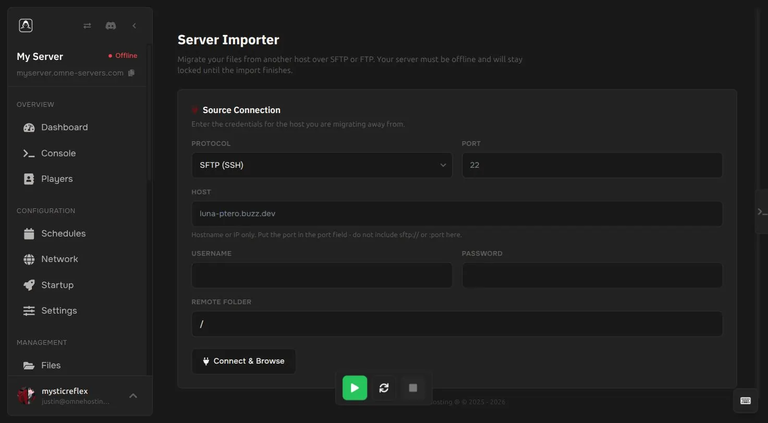The height and width of the screenshot is (423, 768).
Task: Click the Schedules calendar icon
Action: point(29,233)
